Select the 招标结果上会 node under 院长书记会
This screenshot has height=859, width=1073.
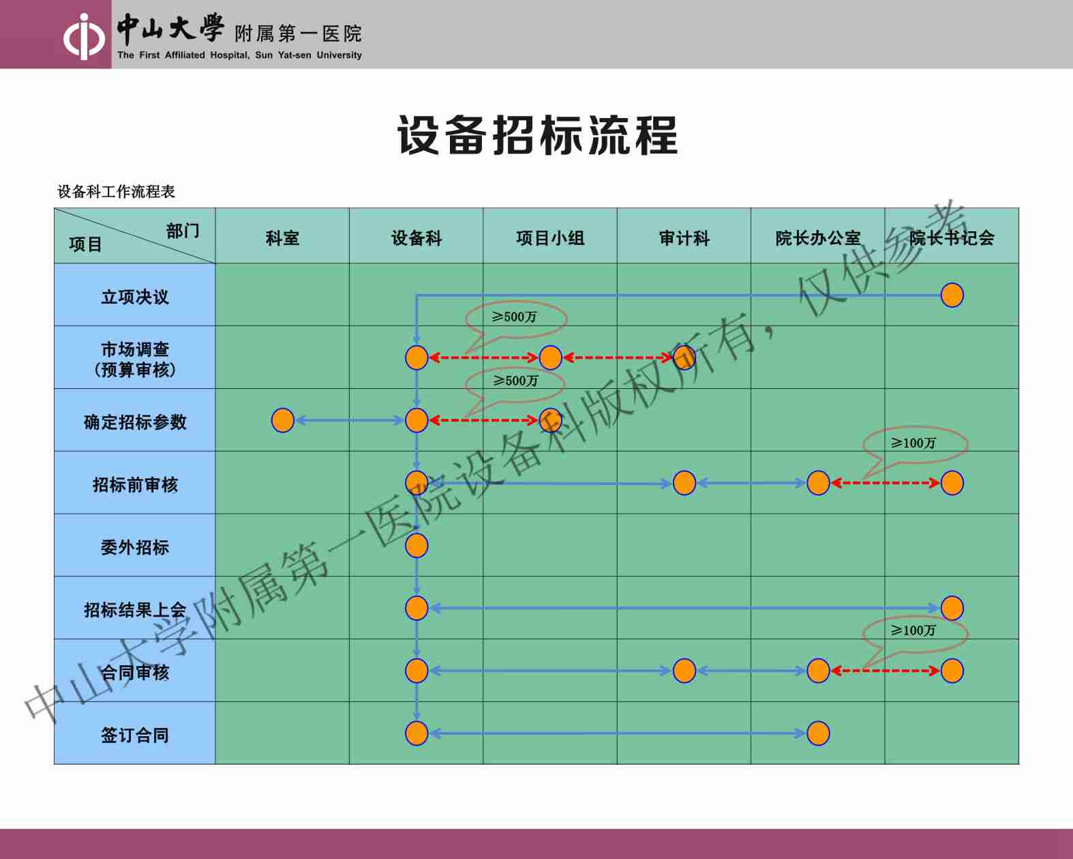pyautogui.click(x=952, y=608)
